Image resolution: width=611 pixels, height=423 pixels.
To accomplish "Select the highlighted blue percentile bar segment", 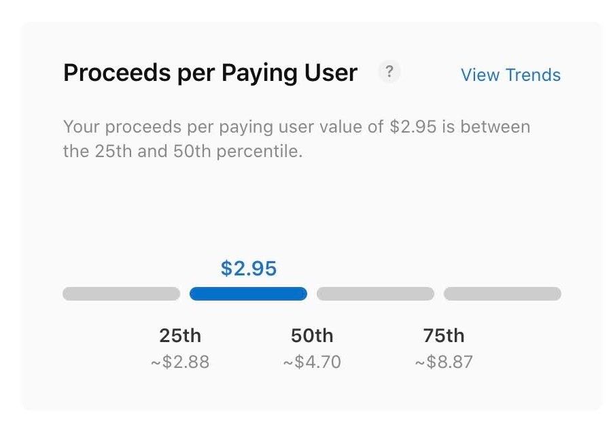I will pos(248,294).
